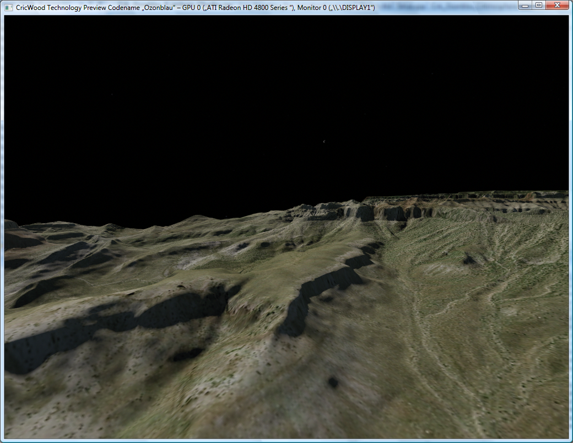
Task: Click the empty black sky area
Action: pyautogui.click(x=220, y=99)
